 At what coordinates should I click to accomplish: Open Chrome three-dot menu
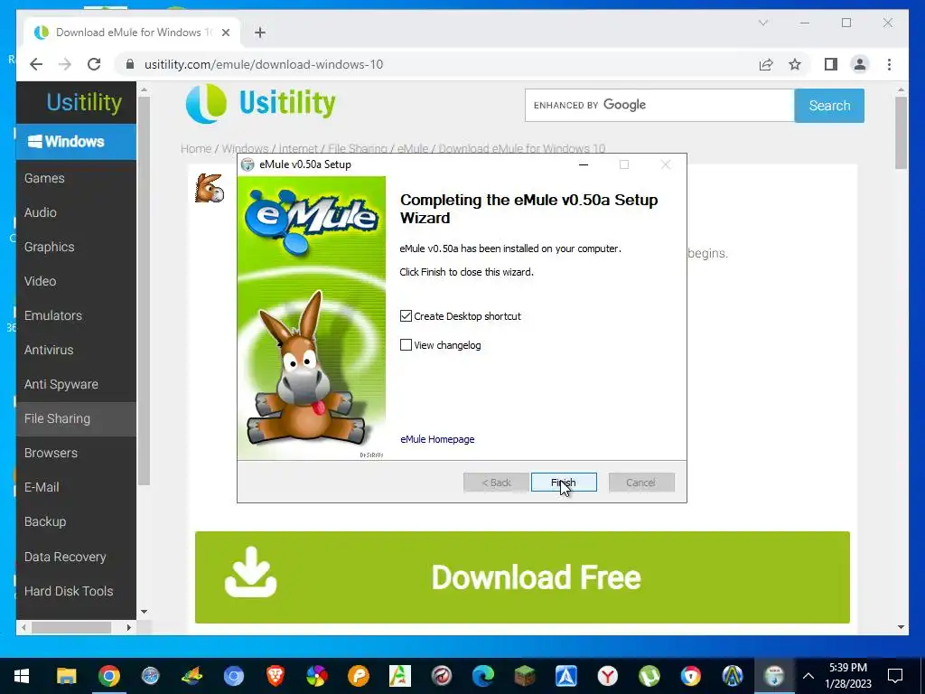(889, 64)
